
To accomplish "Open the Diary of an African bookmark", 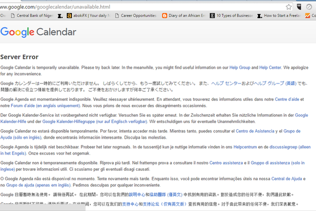I will tap(184, 15).
